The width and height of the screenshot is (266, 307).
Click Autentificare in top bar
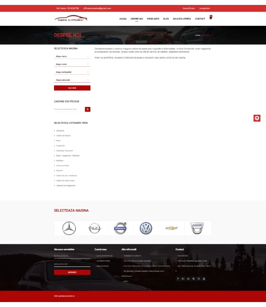pos(189,8)
